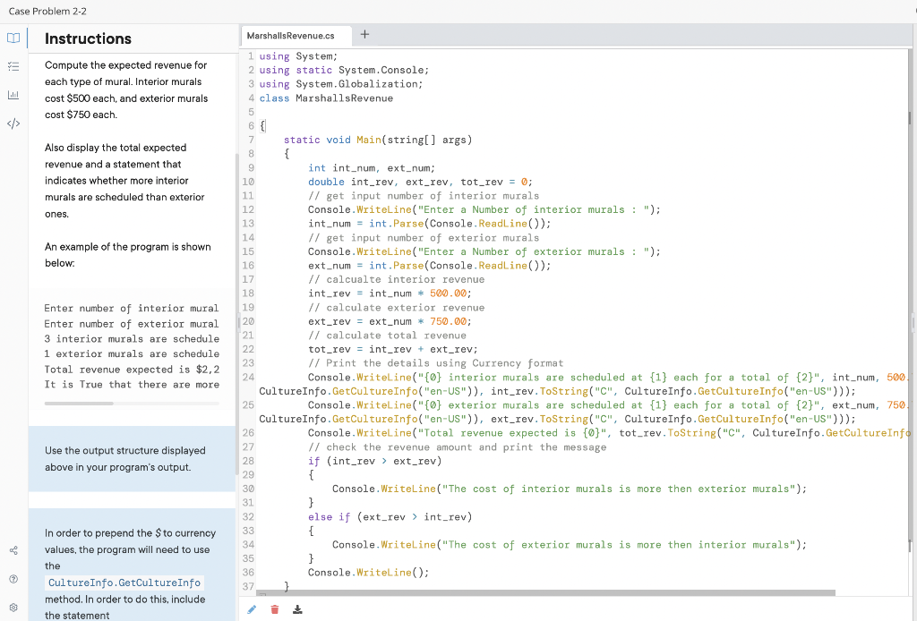This screenshot has height=621, width=917.
Task: Click the Main method declaration line
Action: pyautogui.click(x=377, y=140)
